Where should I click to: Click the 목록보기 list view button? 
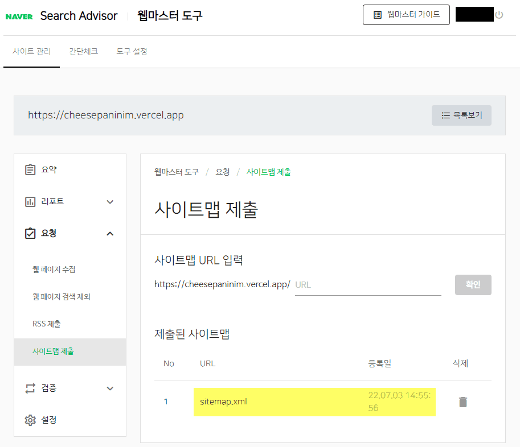coord(461,115)
